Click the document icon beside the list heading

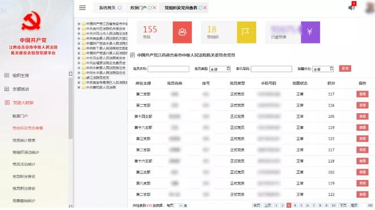coord(132,55)
